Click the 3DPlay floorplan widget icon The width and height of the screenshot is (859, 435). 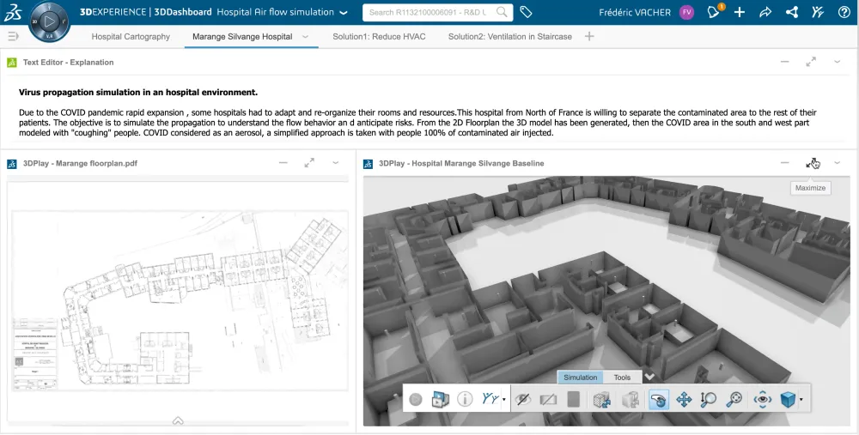pos(11,164)
